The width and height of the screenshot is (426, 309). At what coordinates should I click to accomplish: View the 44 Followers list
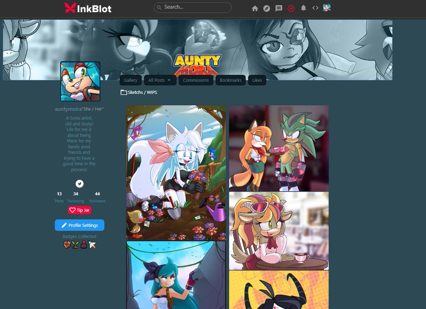tap(97, 197)
